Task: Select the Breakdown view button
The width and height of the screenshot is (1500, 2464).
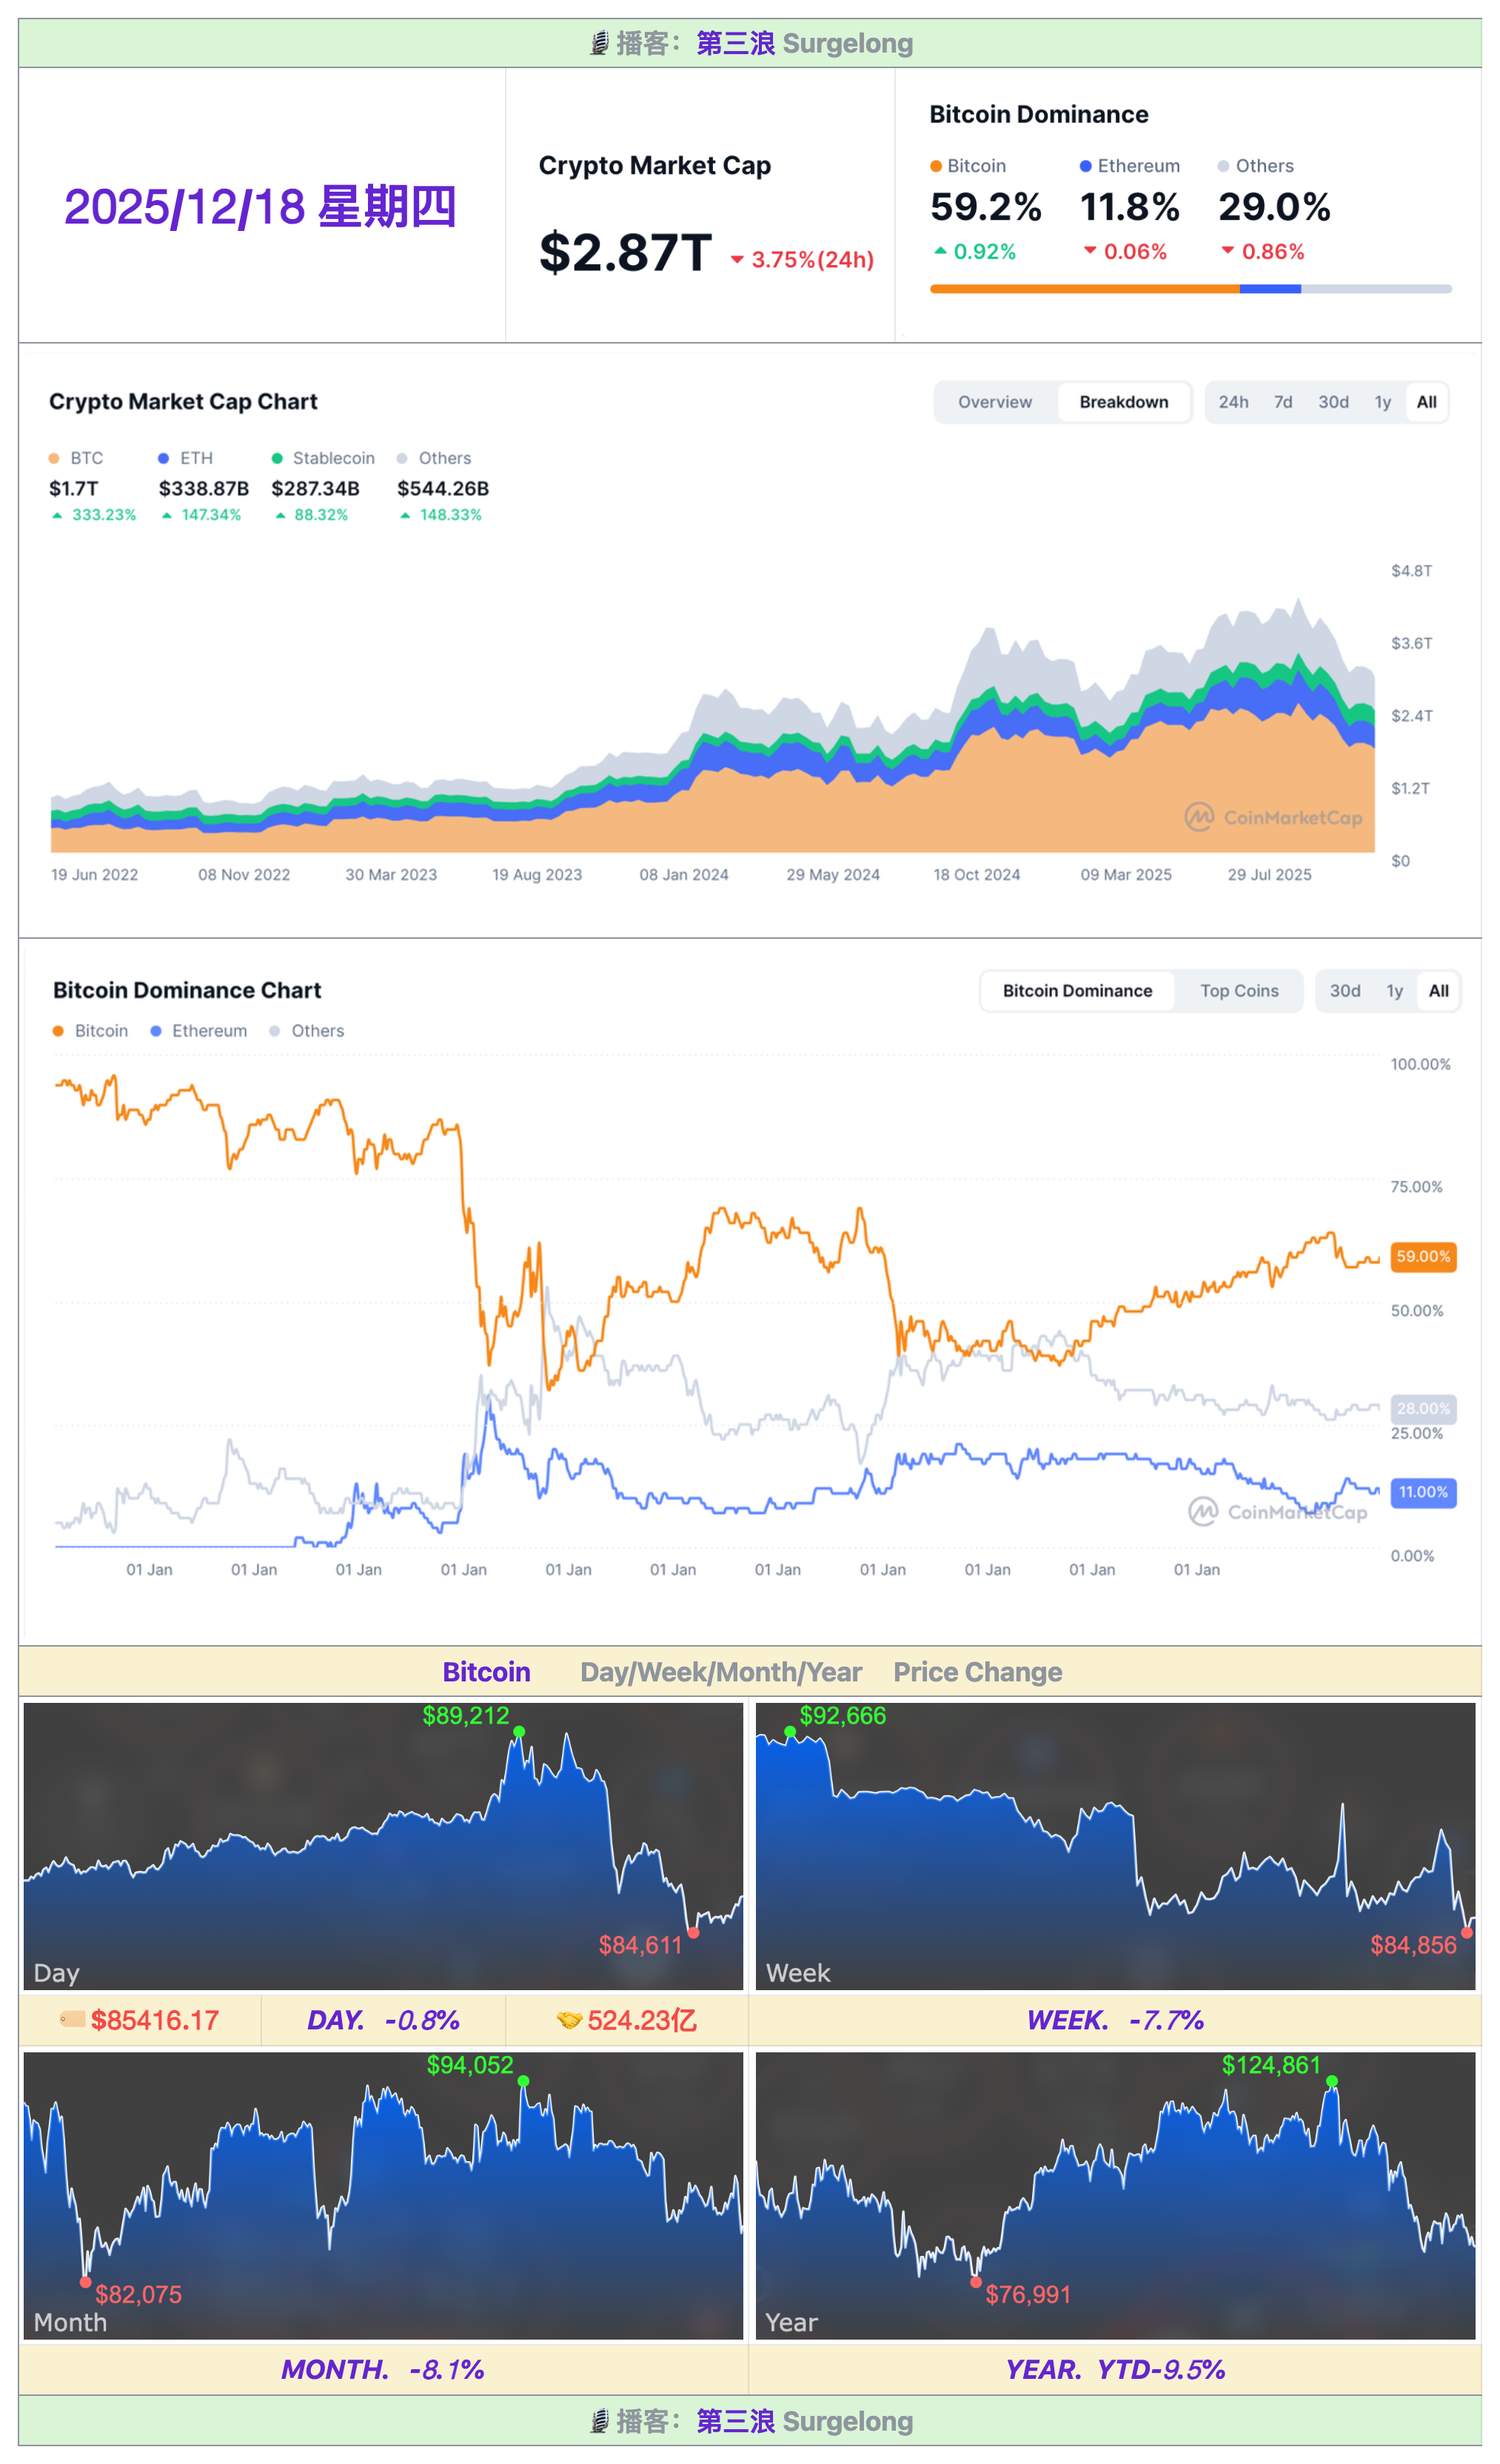Action: (x=1124, y=402)
